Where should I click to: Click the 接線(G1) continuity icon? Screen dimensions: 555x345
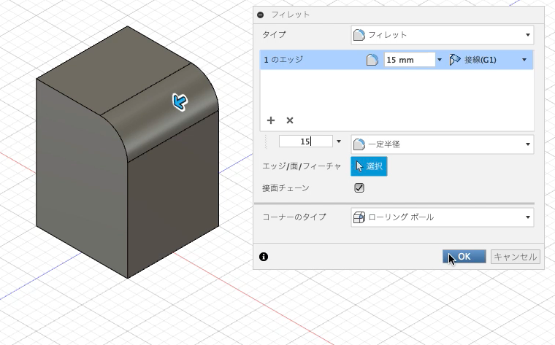click(454, 60)
